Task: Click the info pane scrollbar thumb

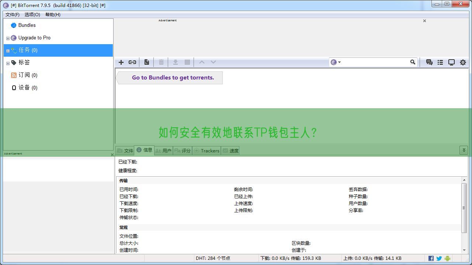Action: (464, 208)
